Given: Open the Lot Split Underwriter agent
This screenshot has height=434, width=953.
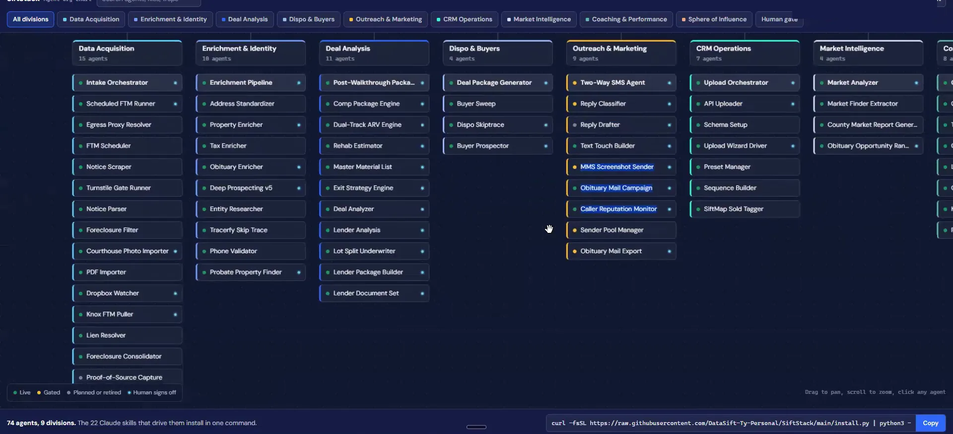Looking at the screenshot, I should 374,251.
